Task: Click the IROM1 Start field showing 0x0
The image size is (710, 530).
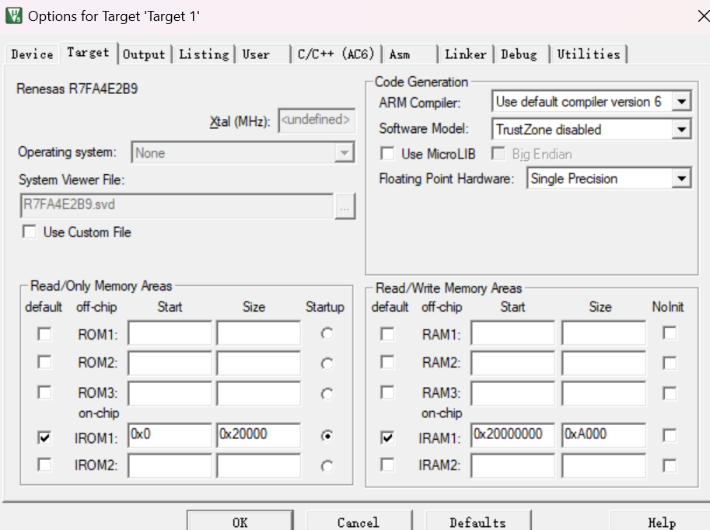Action: pos(170,435)
